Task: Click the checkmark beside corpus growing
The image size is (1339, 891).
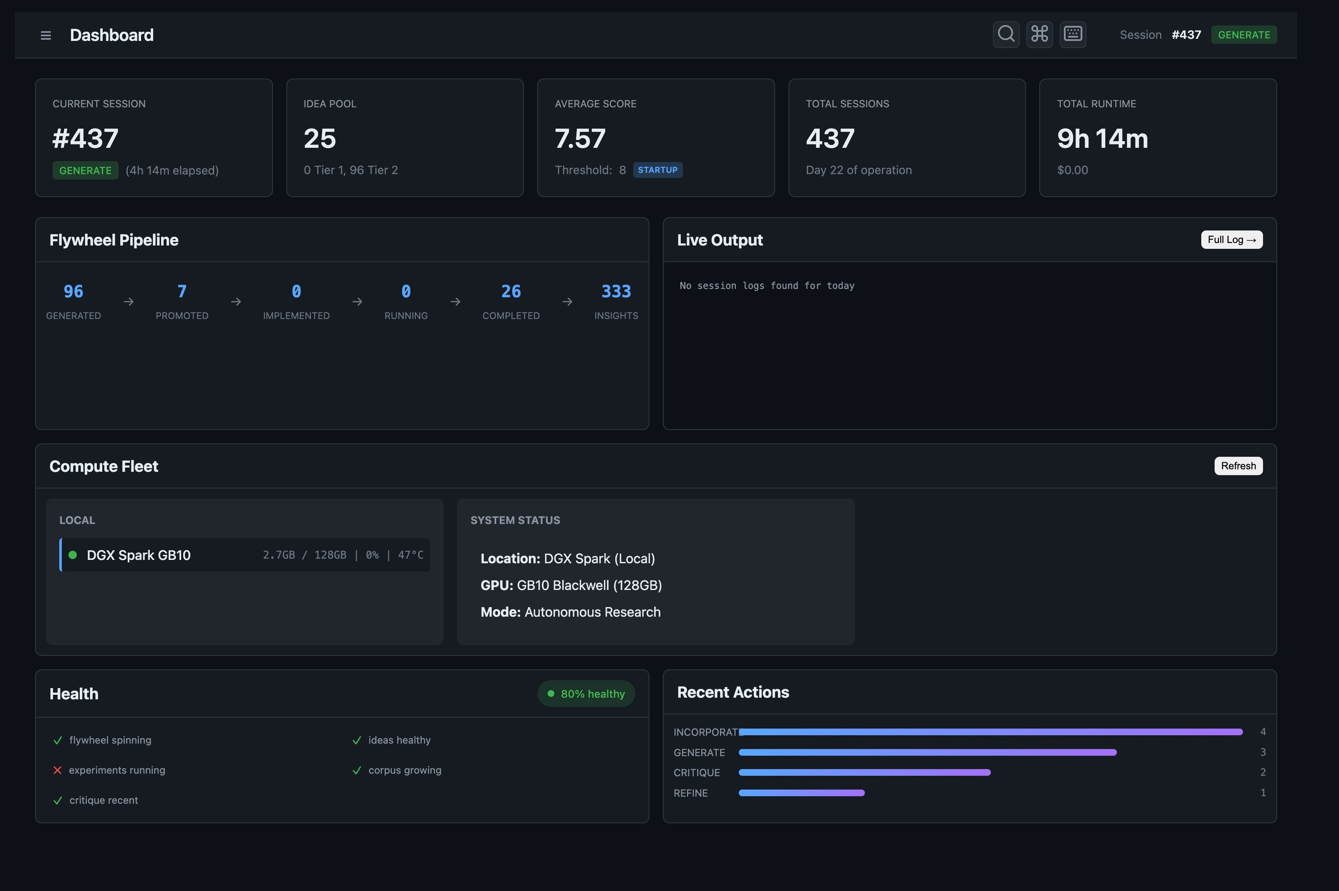Action: click(x=357, y=770)
